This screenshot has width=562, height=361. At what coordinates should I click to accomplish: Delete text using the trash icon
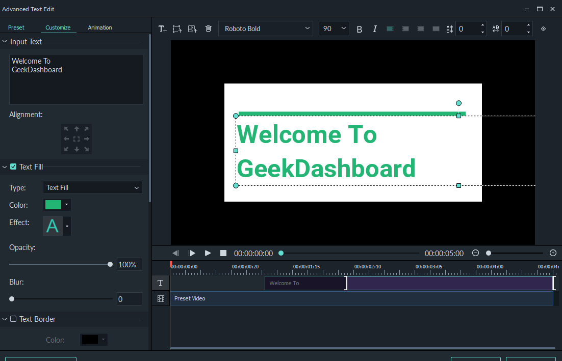208,29
